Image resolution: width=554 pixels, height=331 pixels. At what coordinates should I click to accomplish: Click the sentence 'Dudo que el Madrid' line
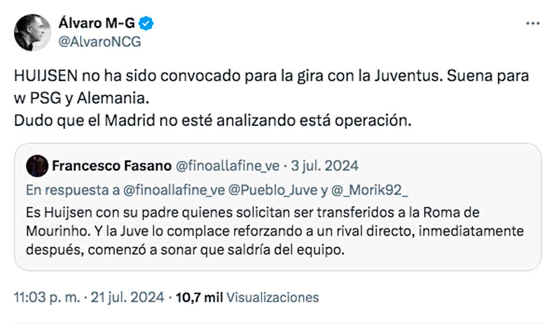(212, 121)
